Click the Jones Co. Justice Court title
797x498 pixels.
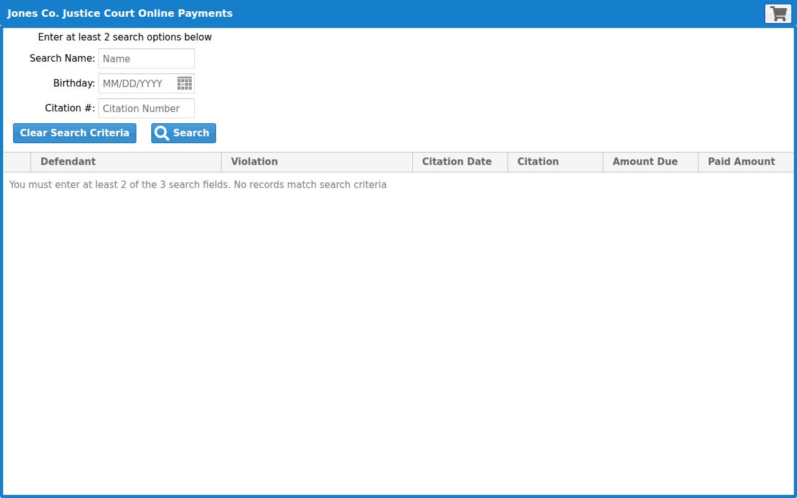pos(120,13)
